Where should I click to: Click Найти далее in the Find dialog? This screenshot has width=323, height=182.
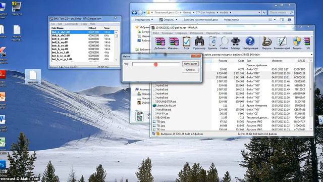[191, 64]
